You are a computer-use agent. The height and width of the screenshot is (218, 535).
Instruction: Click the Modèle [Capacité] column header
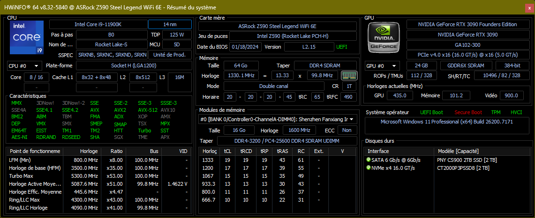pos(482,151)
